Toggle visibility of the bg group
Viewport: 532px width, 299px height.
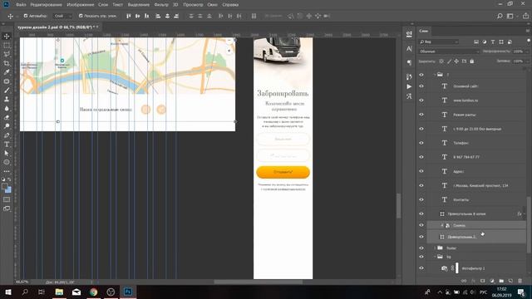point(421,257)
